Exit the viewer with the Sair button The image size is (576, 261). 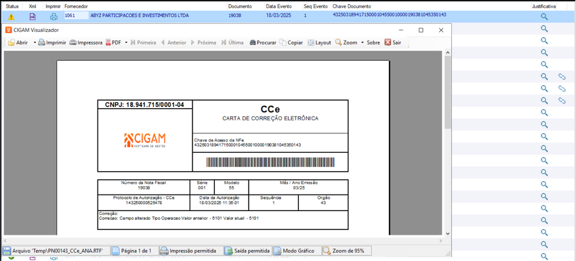tap(392, 43)
